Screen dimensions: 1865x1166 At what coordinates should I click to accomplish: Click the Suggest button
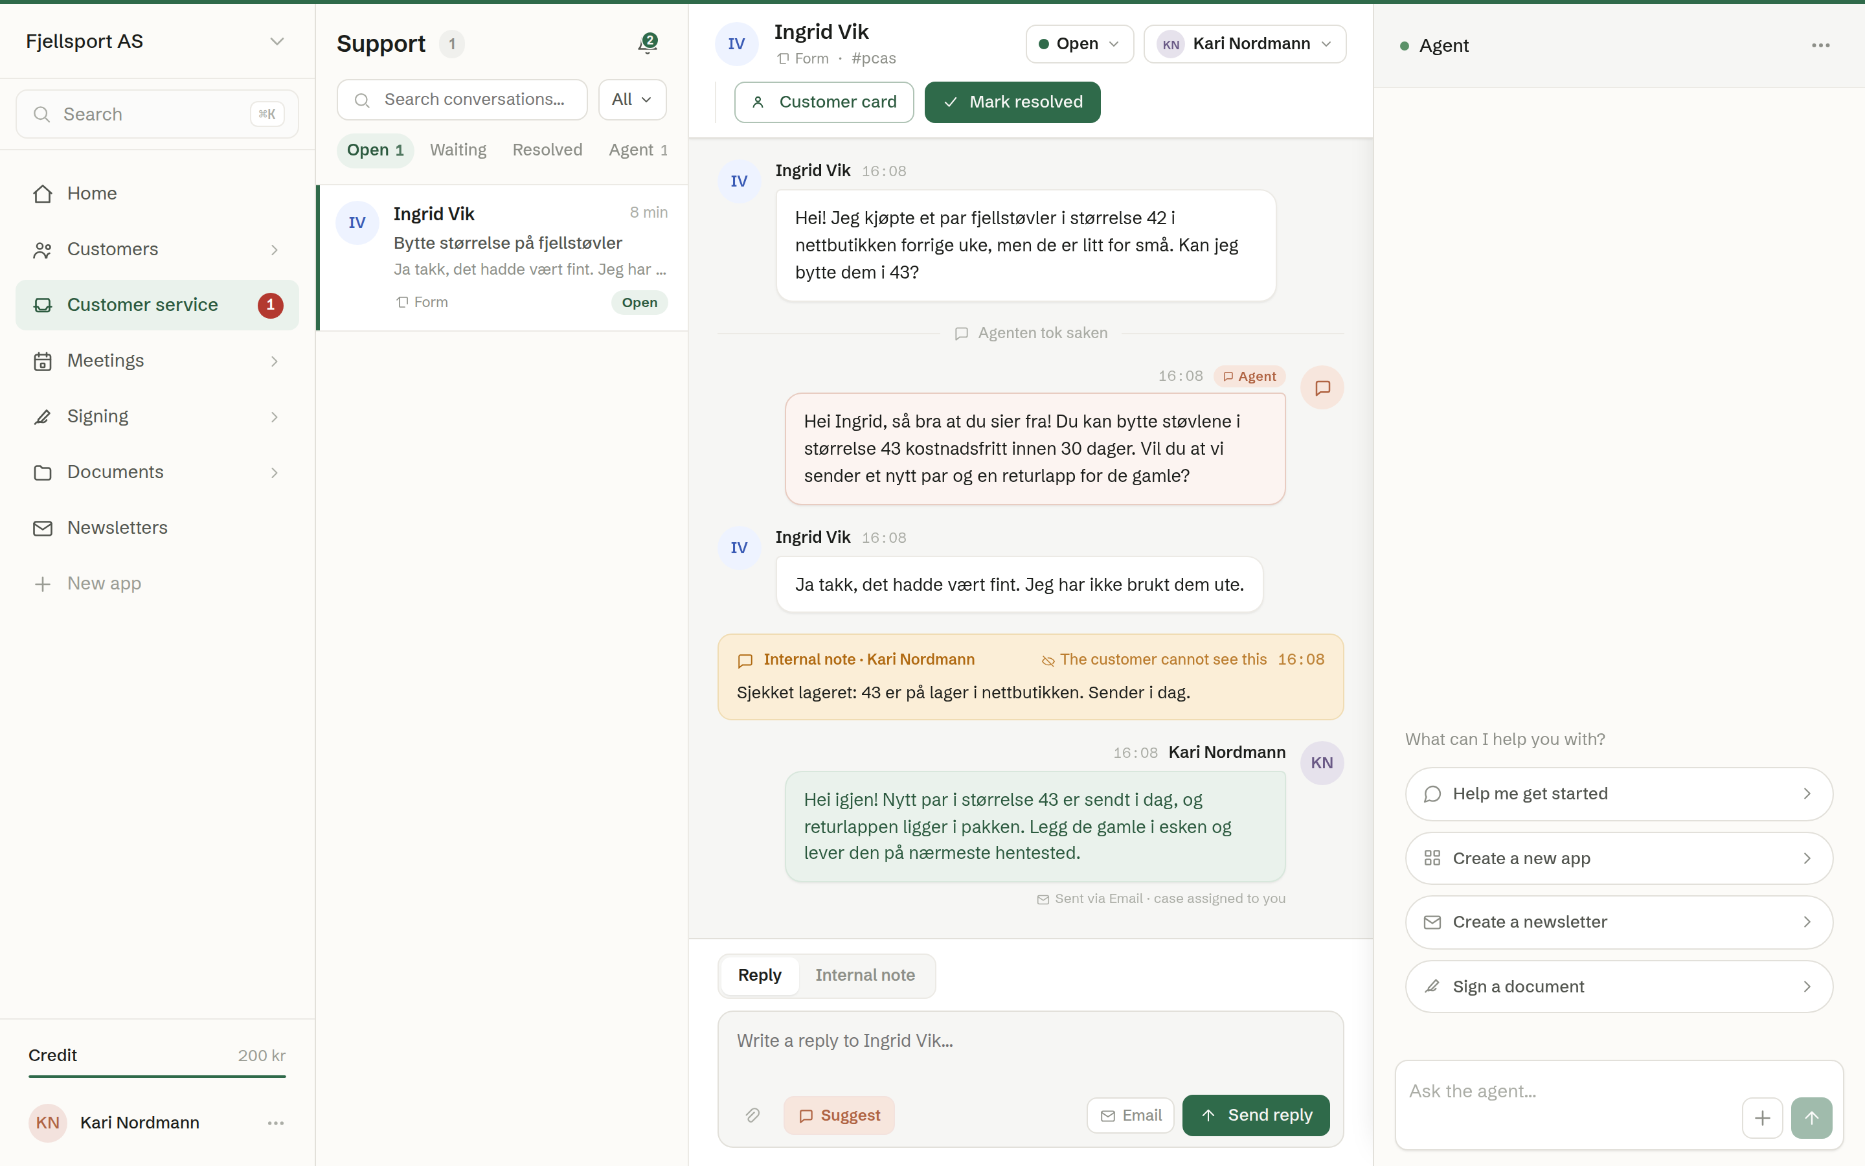click(x=839, y=1115)
